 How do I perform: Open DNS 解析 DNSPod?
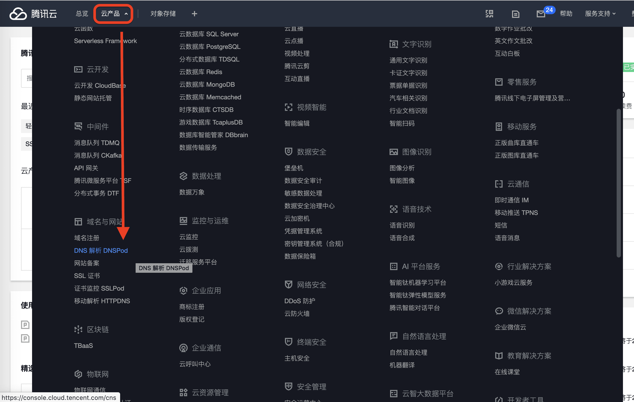101,251
